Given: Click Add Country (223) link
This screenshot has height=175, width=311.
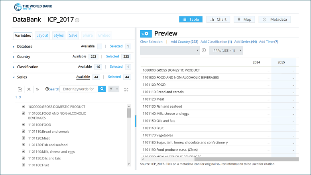Looking at the screenshot, I should [185, 41].
